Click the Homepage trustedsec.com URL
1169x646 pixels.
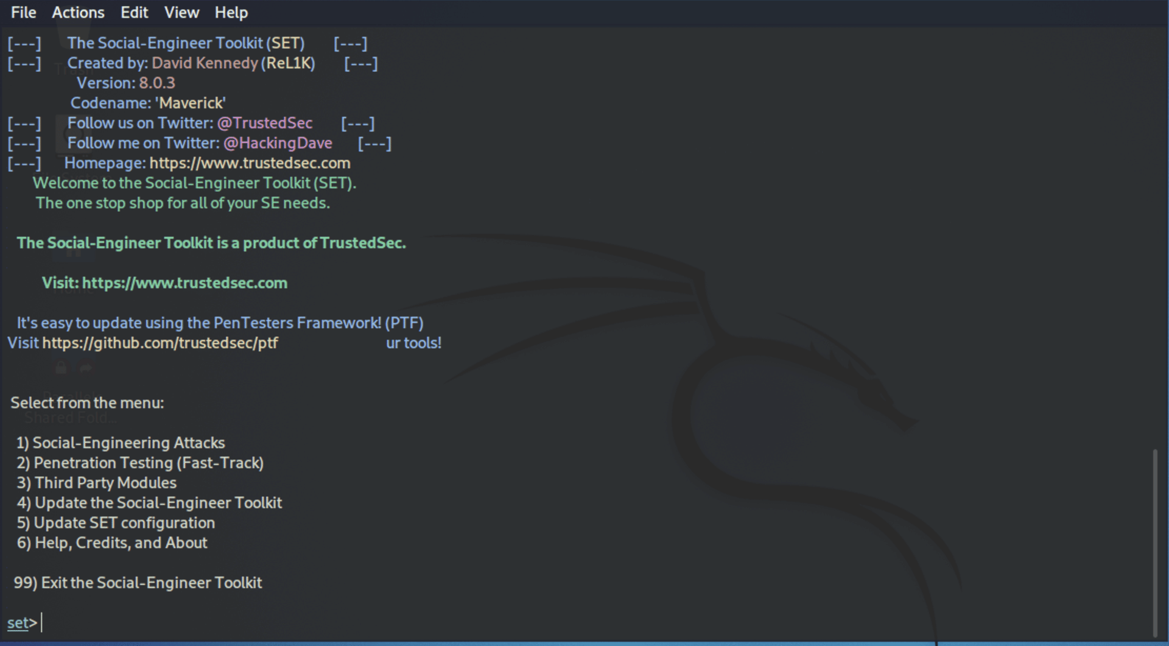(x=250, y=163)
